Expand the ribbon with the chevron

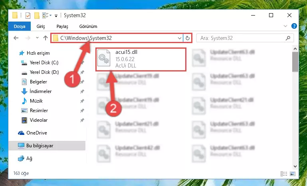(285, 26)
